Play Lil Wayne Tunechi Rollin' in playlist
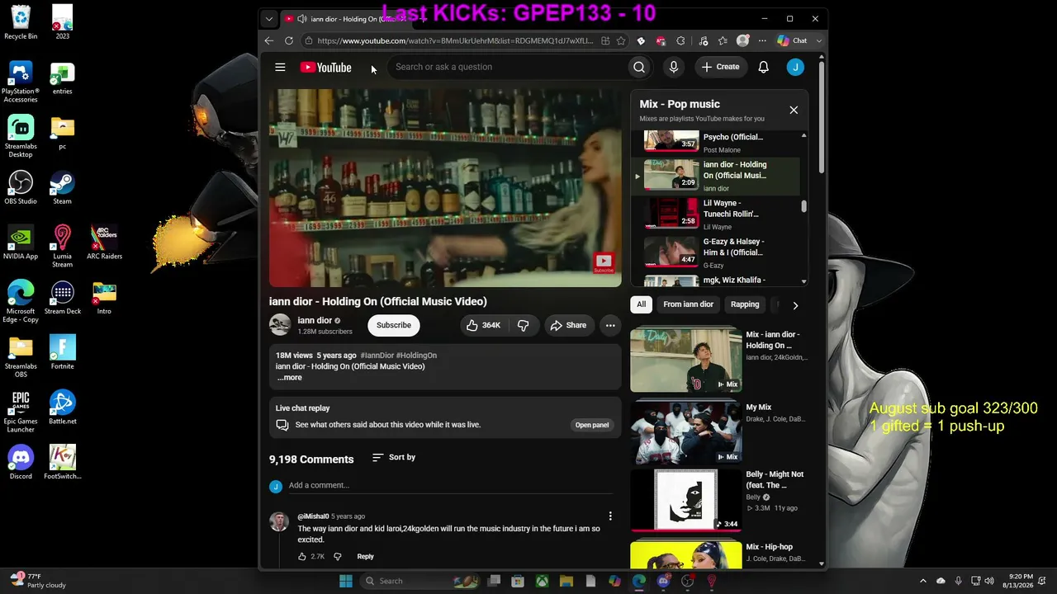Image resolution: width=1057 pixels, height=594 pixels. pyautogui.click(x=717, y=214)
